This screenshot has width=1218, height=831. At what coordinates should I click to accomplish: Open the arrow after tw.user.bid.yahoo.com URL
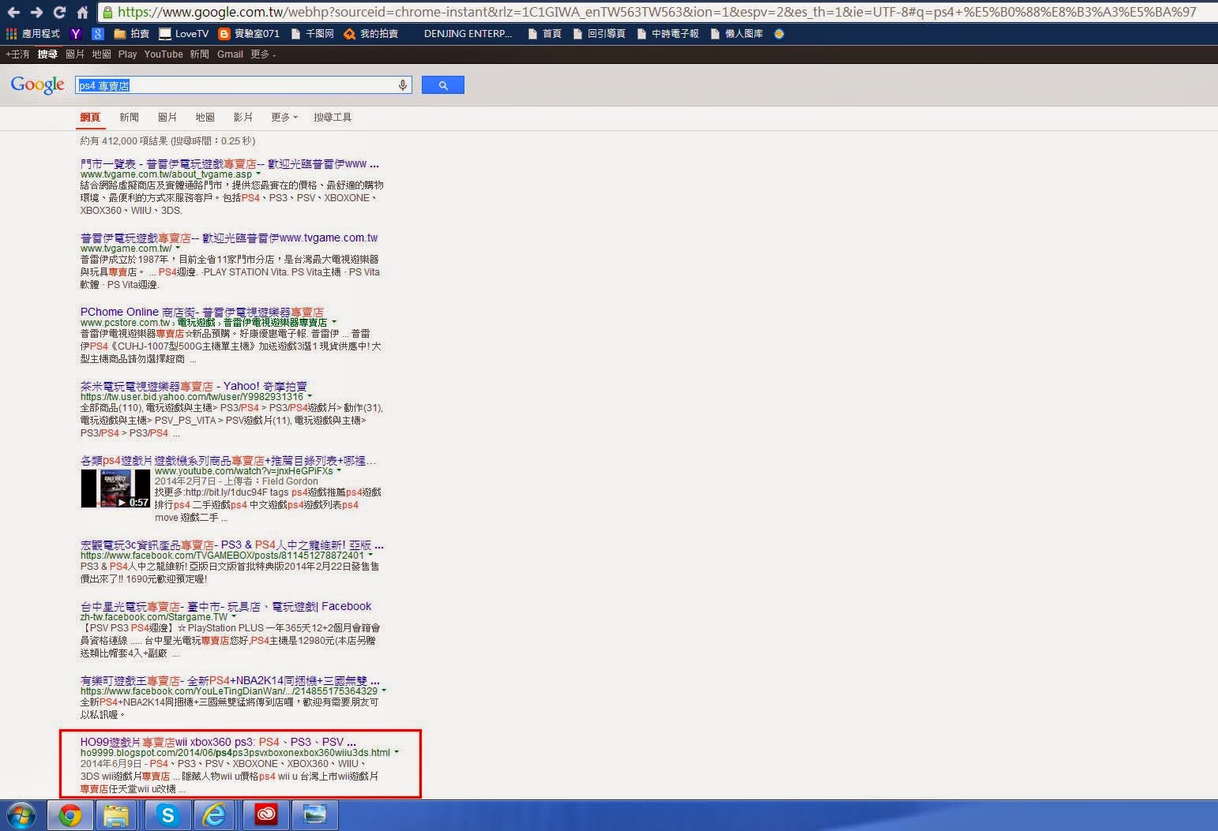(x=310, y=397)
